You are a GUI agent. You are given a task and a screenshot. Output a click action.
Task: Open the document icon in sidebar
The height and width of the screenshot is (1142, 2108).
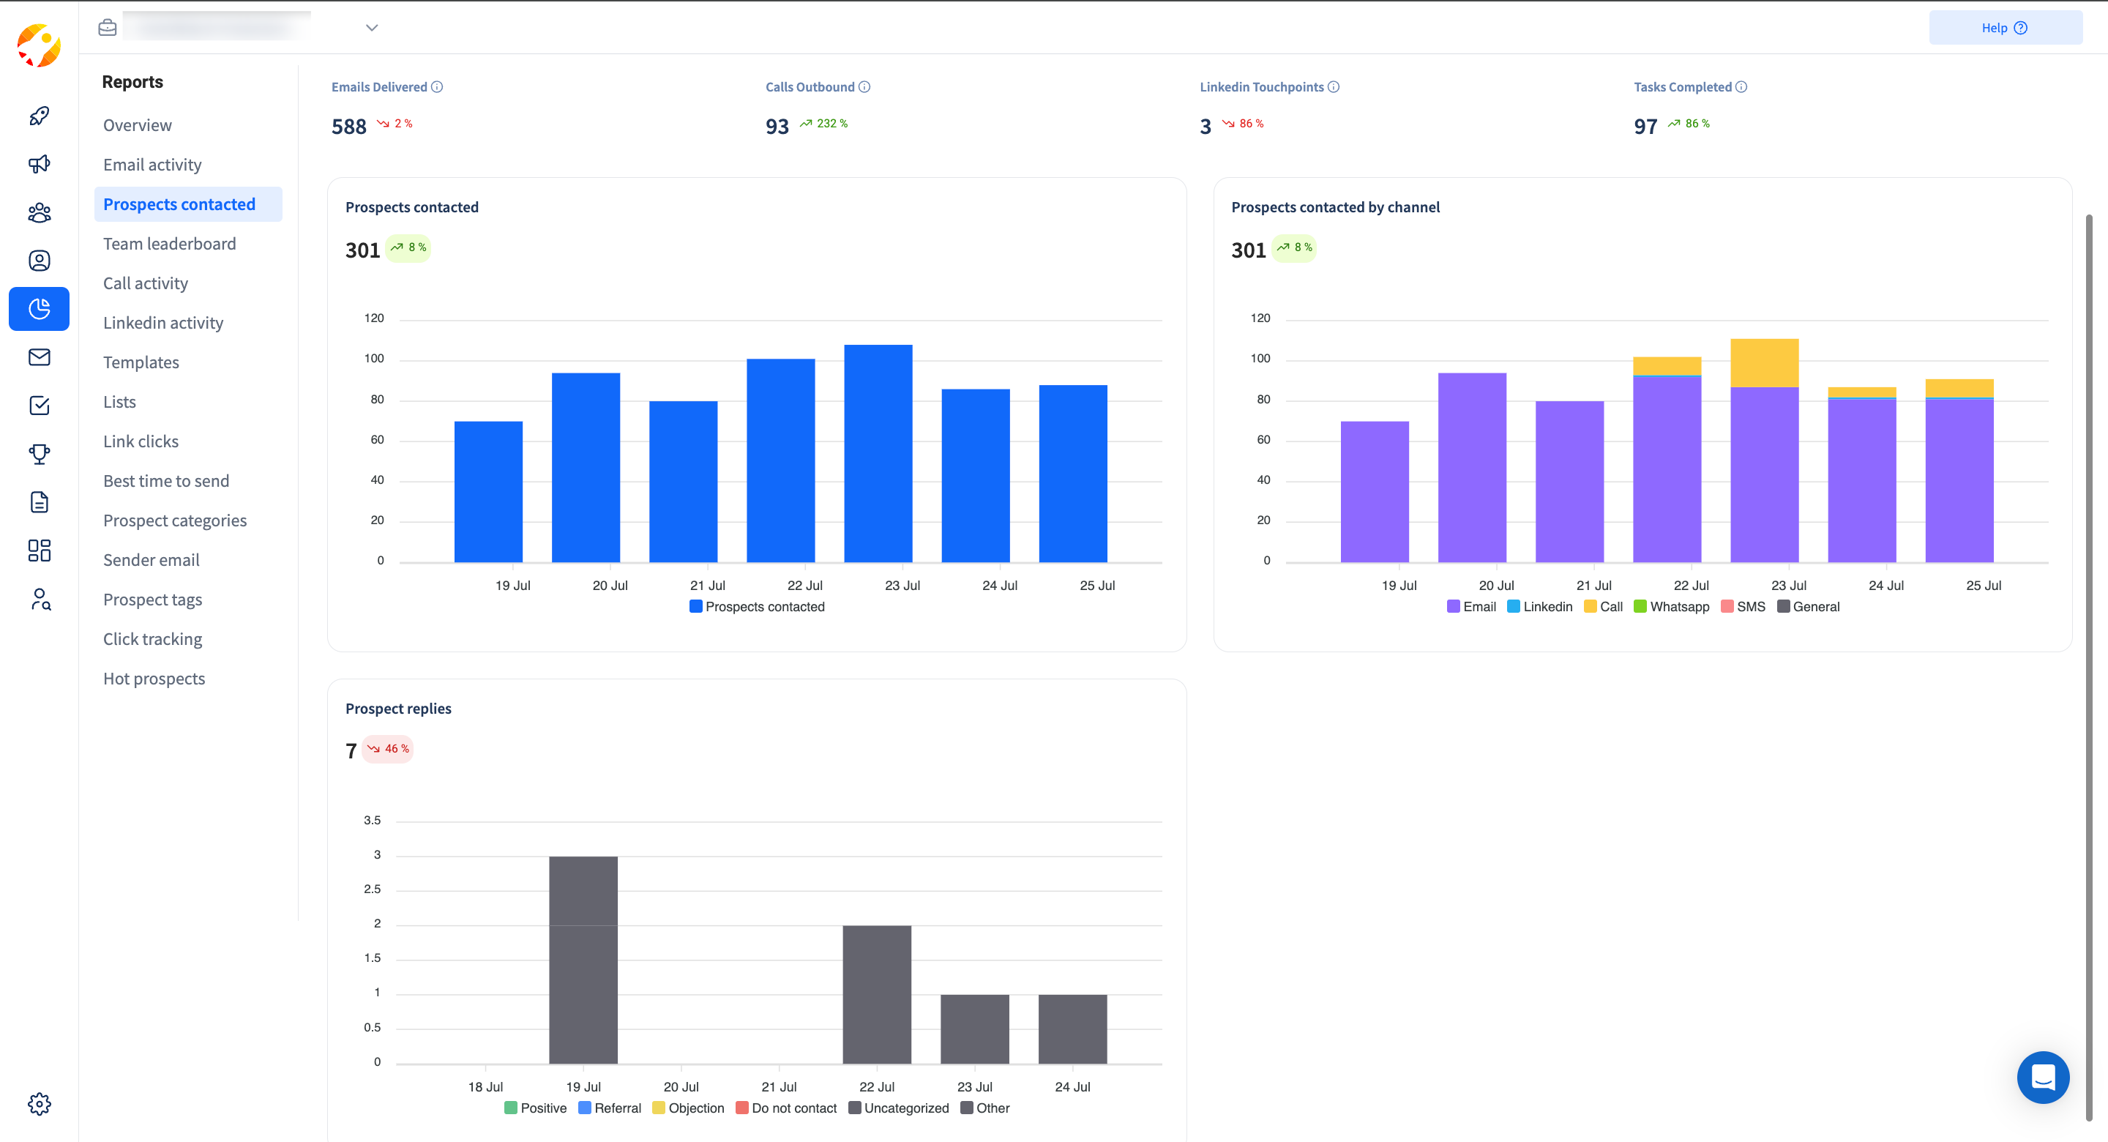40,502
